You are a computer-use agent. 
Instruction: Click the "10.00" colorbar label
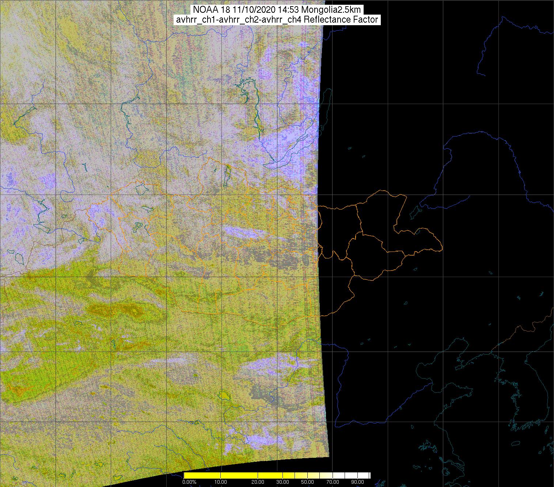point(220,482)
